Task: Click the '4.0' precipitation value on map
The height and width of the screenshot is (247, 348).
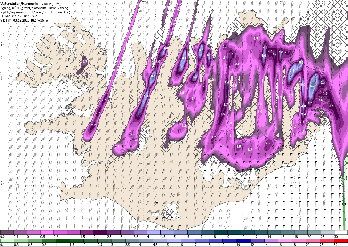Action: click(x=281, y=53)
